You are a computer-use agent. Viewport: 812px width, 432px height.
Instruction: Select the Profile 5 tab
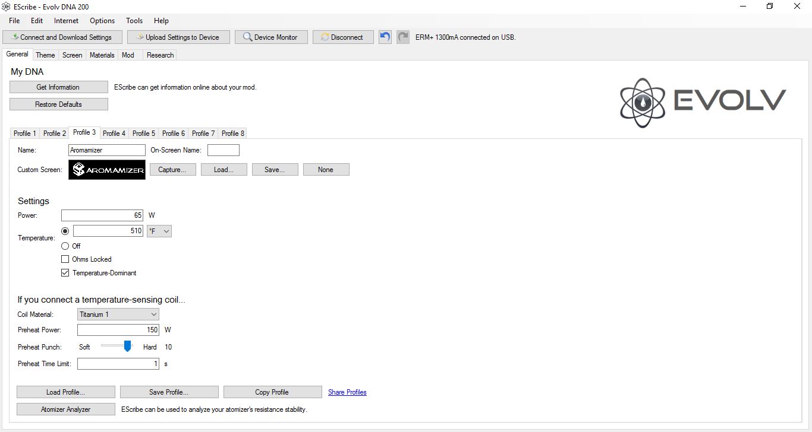click(144, 134)
